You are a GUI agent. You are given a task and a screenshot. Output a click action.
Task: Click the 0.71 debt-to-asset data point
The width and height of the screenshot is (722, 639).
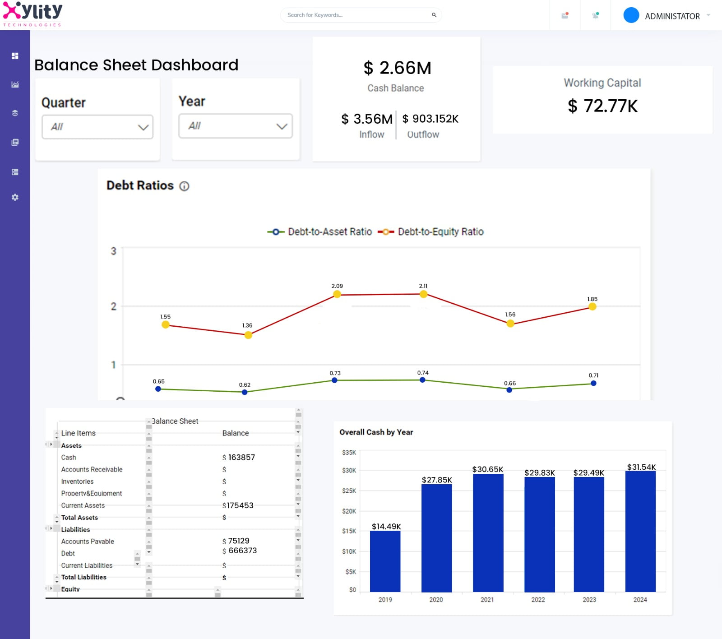coord(593,383)
